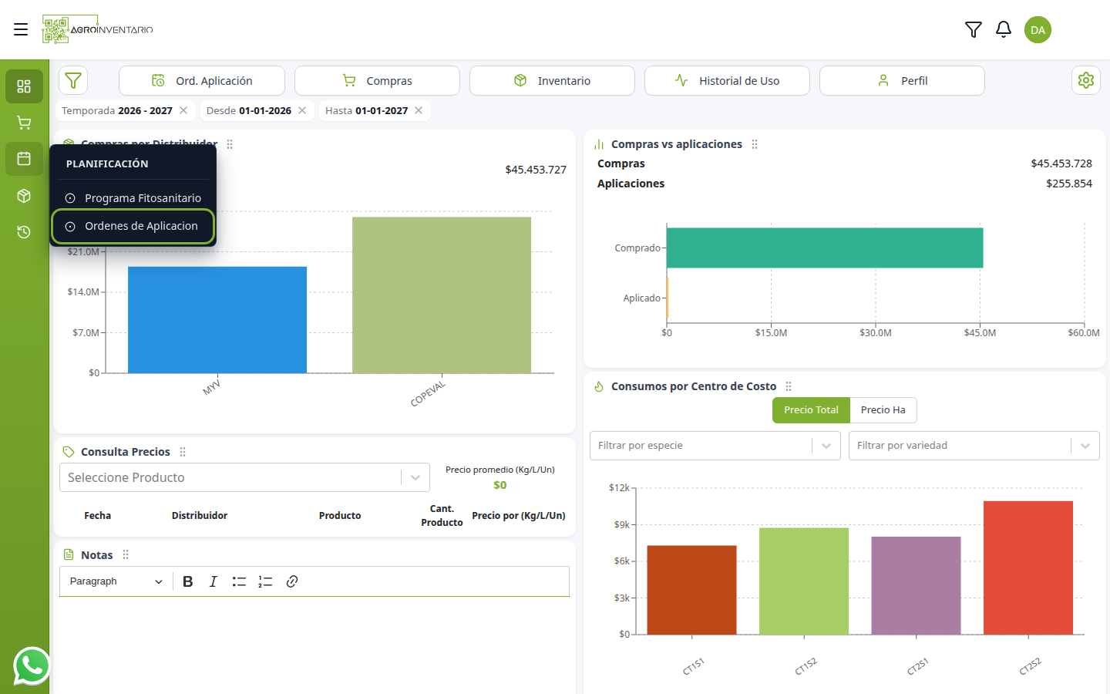Open Paragraph style dropdown
Screen dimensions: 1110x694
point(116,581)
